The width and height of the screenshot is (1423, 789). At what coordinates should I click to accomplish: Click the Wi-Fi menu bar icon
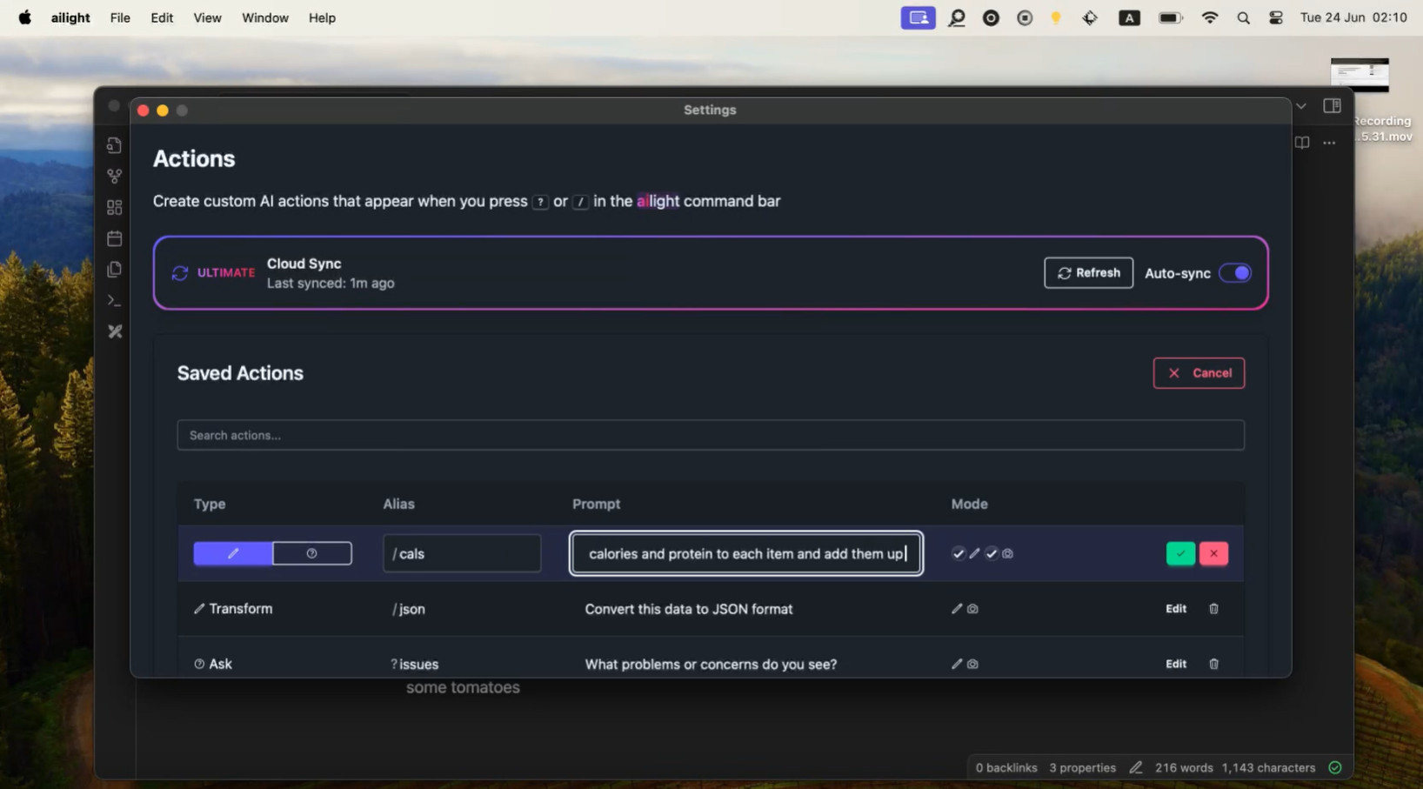[x=1210, y=17]
